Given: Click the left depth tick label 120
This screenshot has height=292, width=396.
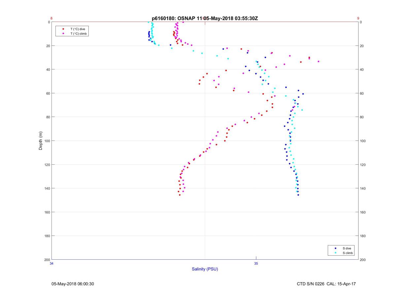Looking at the screenshot, I should point(47,165).
